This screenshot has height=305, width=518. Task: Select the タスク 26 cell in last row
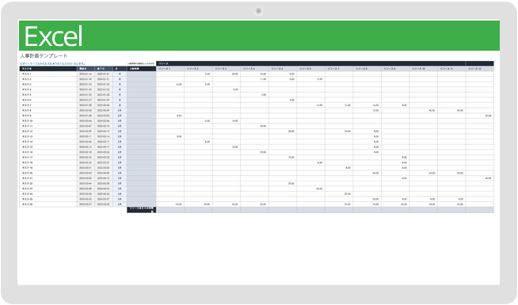coord(48,204)
